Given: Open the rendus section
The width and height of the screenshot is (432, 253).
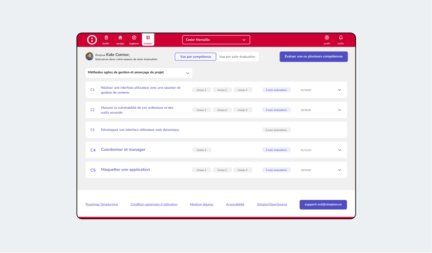Looking at the screenshot, I should 120,40.
